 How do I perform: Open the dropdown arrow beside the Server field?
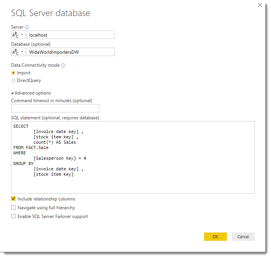click(x=22, y=35)
